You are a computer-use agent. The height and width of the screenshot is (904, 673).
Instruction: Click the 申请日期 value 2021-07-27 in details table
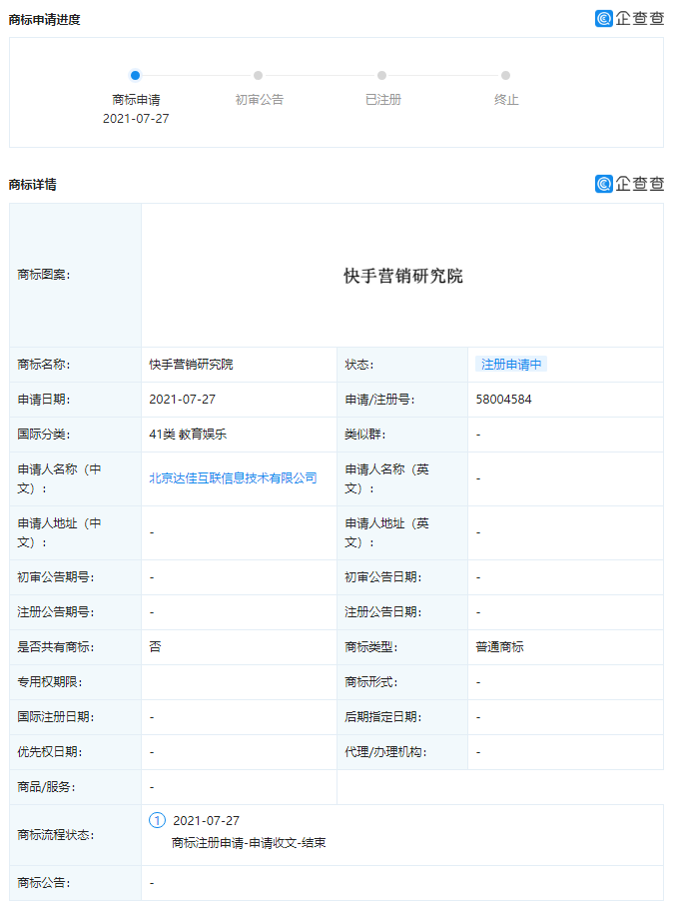click(x=182, y=399)
